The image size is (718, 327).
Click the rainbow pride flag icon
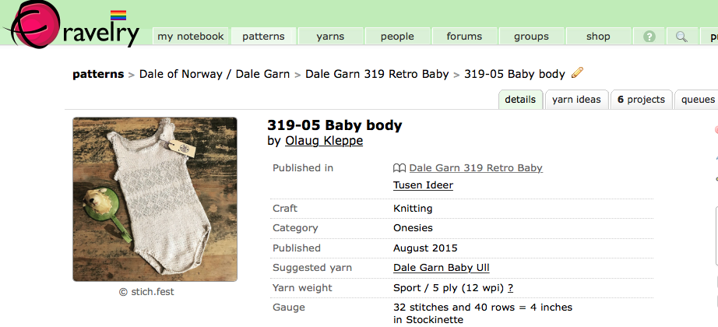click(118, 15)
